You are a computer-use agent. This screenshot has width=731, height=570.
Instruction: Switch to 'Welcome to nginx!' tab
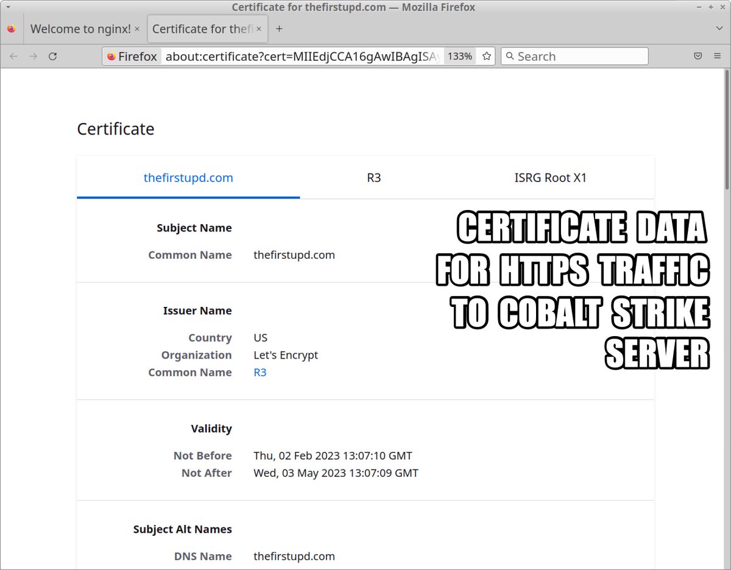tap(80, 29)
